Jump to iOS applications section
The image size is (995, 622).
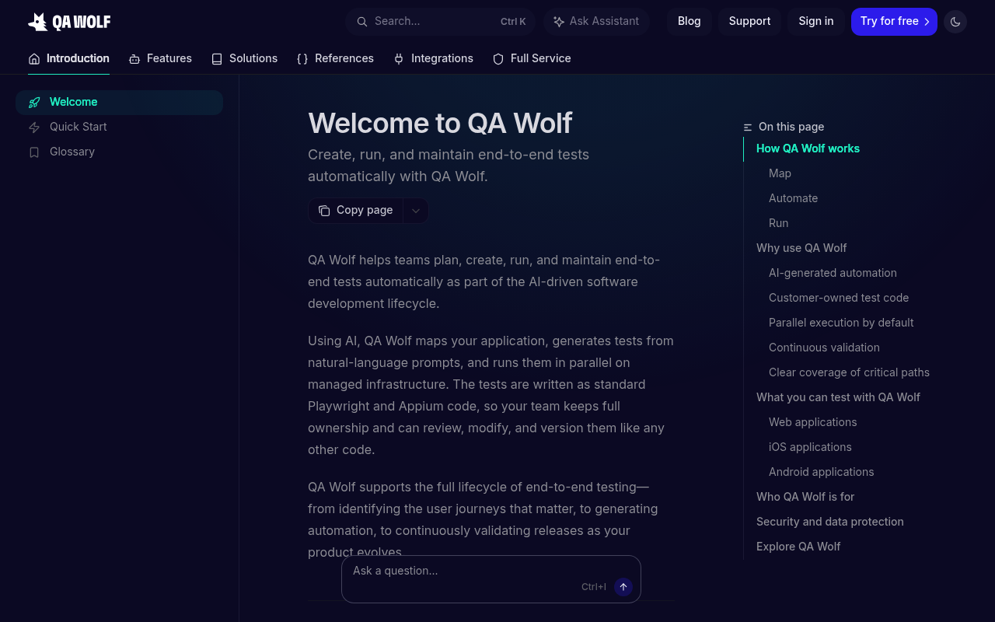pos(810,447)
